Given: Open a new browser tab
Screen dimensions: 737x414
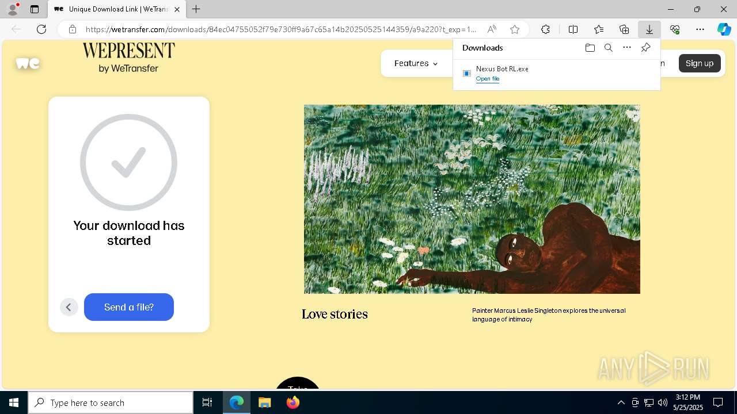Looking at the screenshot, I should click(196, 9).
